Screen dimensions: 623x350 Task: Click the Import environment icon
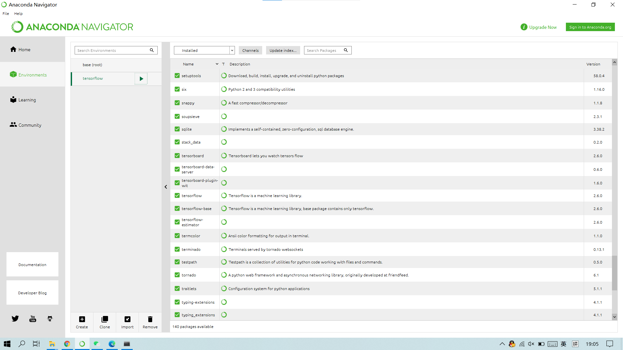click(x=128, y=319)
